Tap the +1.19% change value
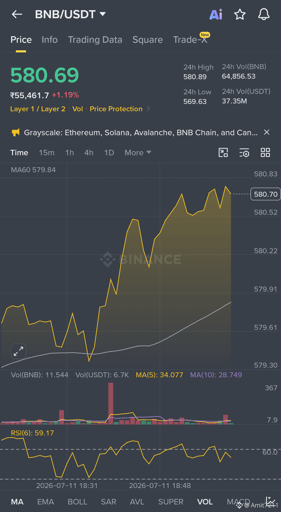 coord(66,95)
